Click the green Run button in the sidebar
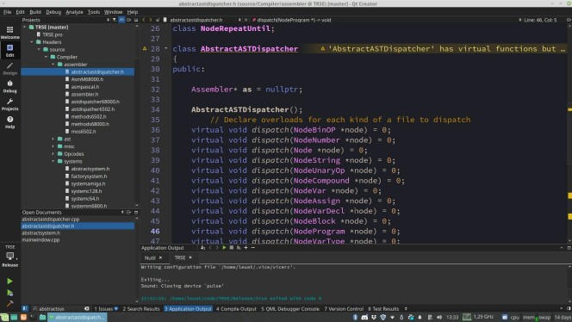 (9, 282)
